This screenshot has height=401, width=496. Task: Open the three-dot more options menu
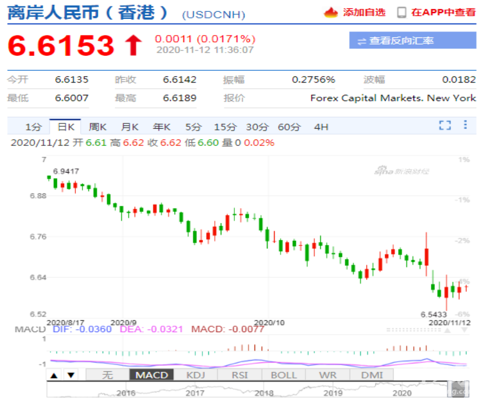point(466,125)
